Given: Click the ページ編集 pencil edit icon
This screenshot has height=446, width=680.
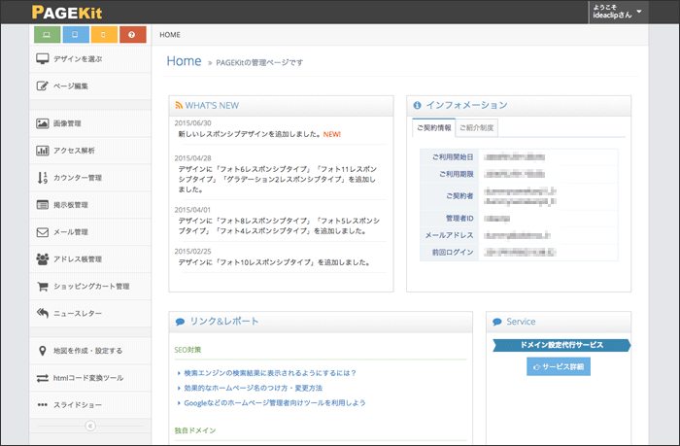Looking at the screenshot, I should pyautogui.click(x=42, y=86).
